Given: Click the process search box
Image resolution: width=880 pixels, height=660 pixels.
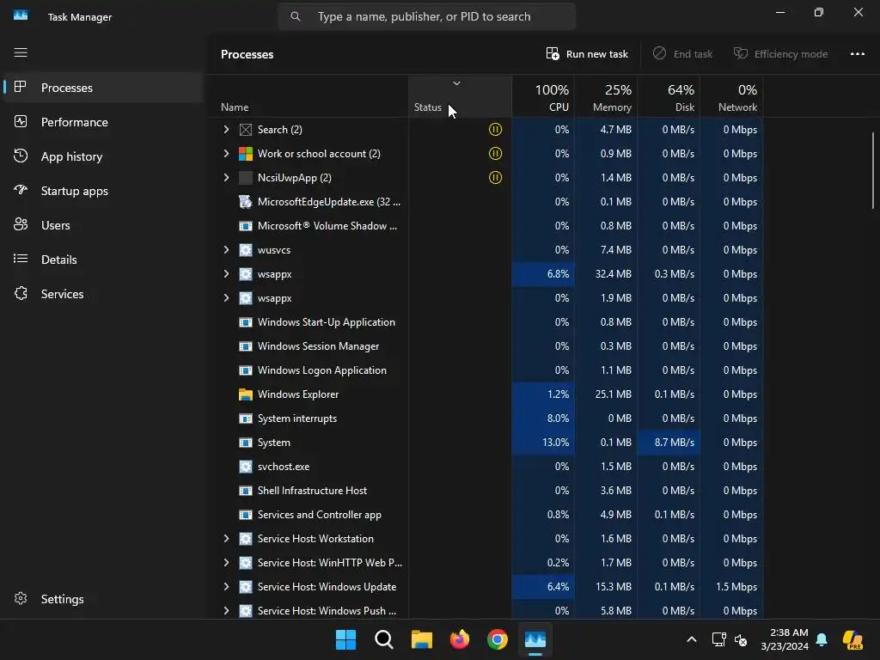Looking at the screenshot, I should 427,17.
